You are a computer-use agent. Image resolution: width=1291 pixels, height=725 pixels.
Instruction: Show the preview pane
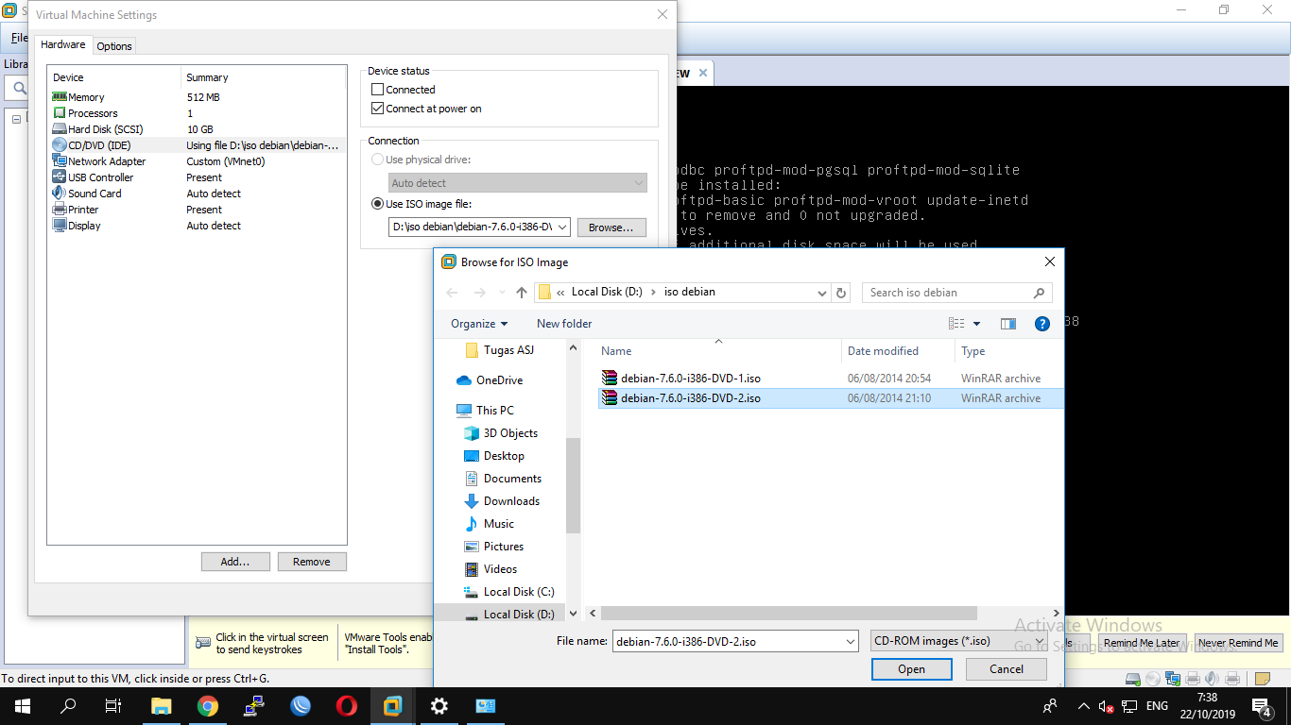pyautogui.click(x=1008, y=324)
